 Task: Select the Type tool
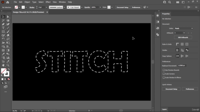pyautogui.click(x=3, y=28)
